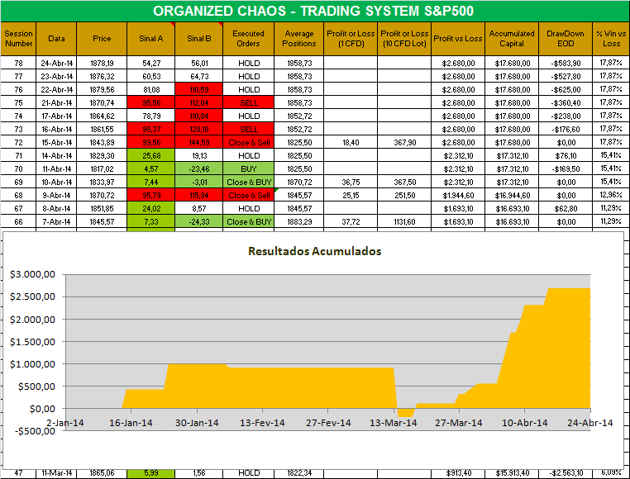Select the red comment indicator on Sinal A header
Viewport: 630px width, 479px height.
[173, 25]
